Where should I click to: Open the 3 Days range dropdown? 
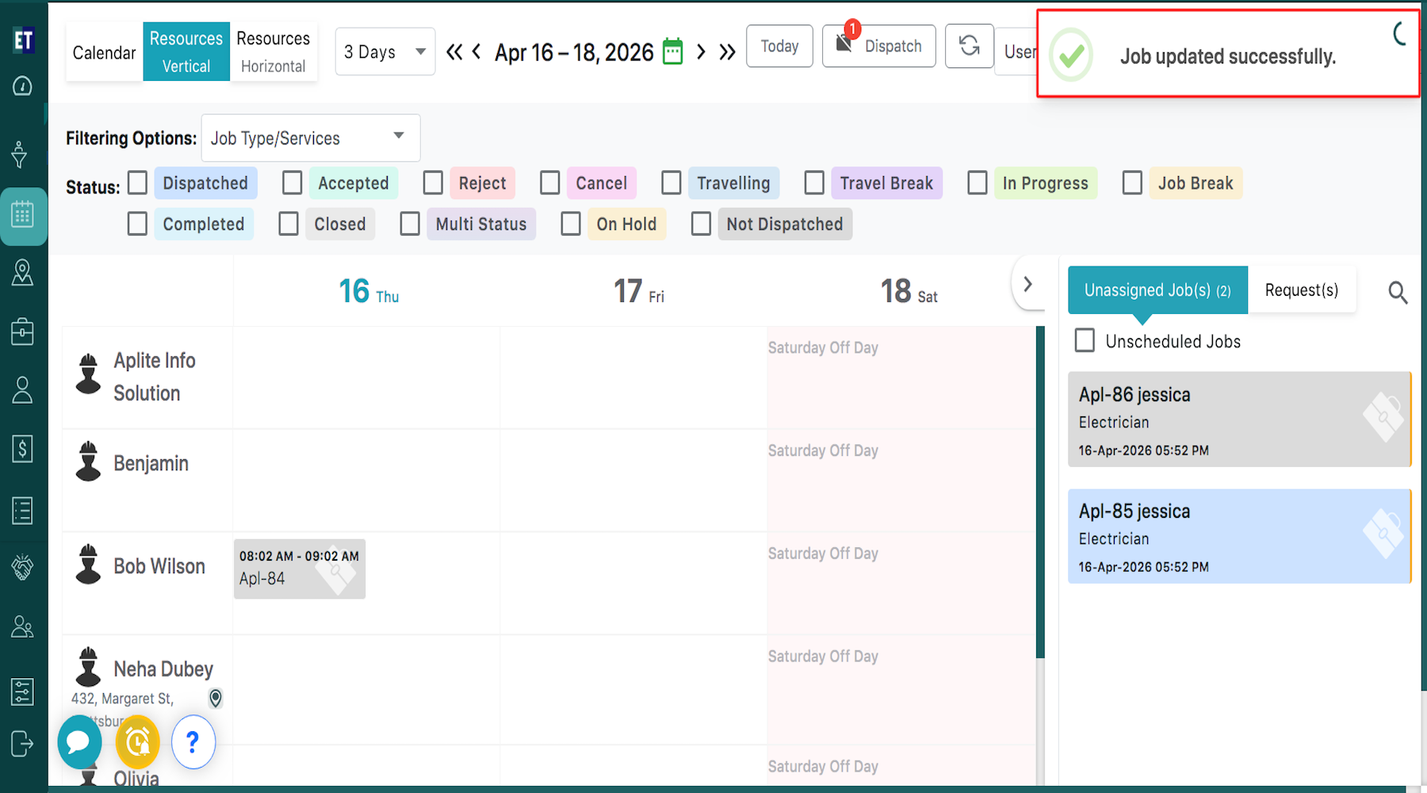(x=384, y=52)
